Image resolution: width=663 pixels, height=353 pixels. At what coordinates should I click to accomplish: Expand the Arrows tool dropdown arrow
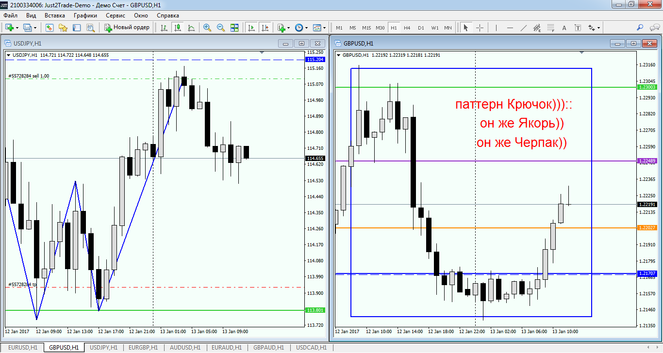click(599, 28)
